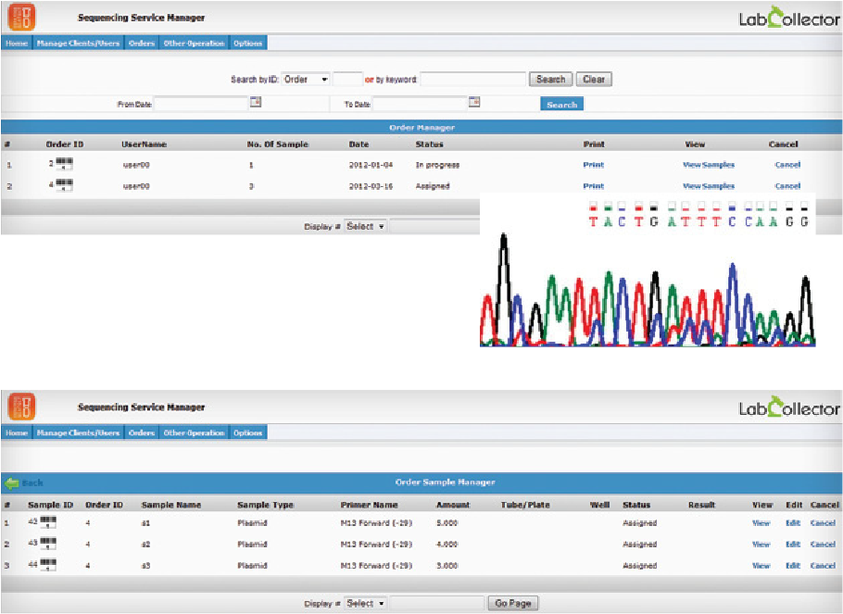
Task: Click the No. Of Sample column header
Action: click(277, 144)
